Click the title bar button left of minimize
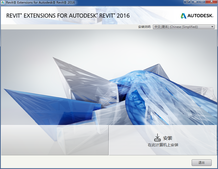Screen dimensions: 218x169 pyautogui.click(x=188, y=2)
